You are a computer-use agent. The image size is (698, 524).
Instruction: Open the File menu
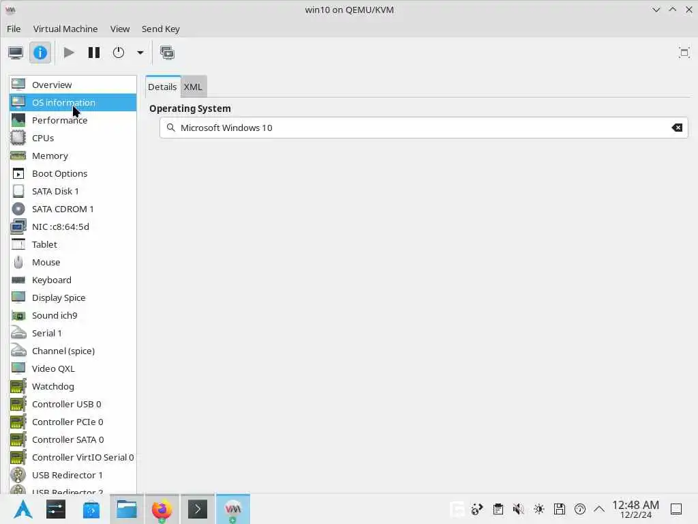coord(14,29)
